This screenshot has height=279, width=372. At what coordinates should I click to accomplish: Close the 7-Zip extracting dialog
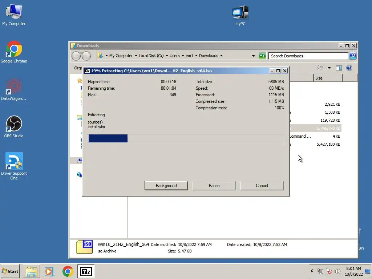tap(285, 71)
